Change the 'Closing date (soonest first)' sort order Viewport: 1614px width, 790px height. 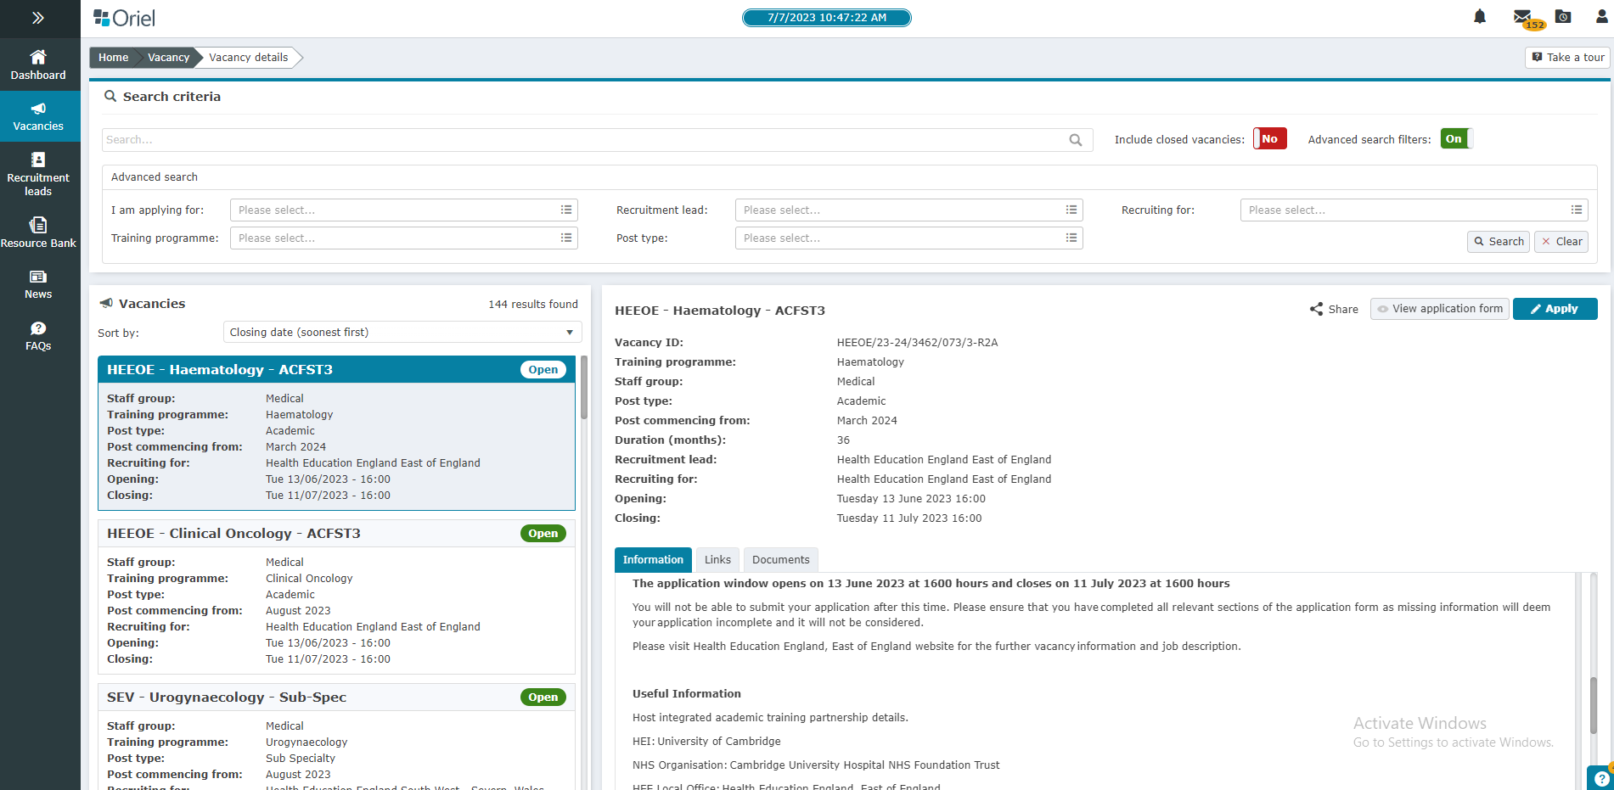(401, 332)
